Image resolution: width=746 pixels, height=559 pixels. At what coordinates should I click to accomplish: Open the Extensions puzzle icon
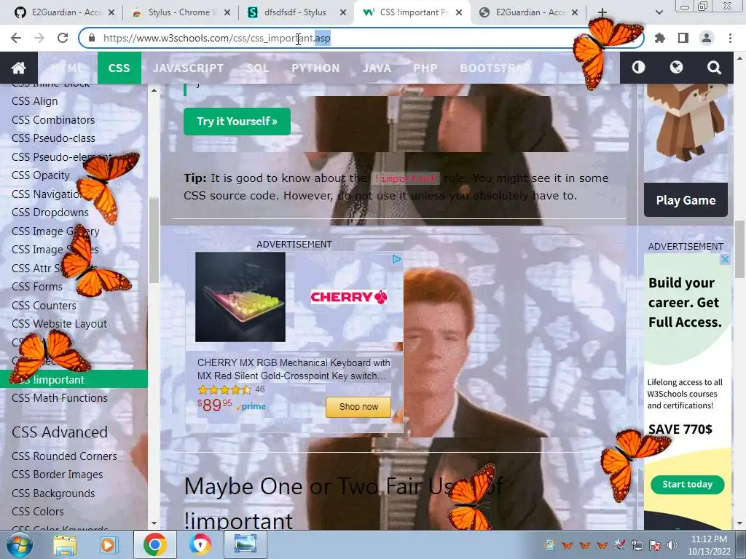[x=660, y=38]
